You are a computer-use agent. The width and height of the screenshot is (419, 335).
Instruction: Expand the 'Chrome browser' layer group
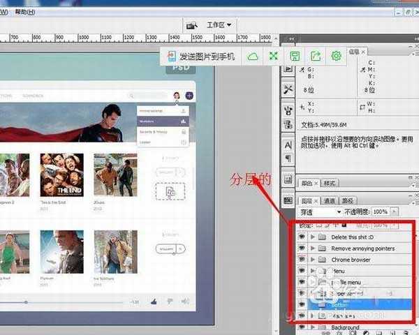tap(313, 260)
